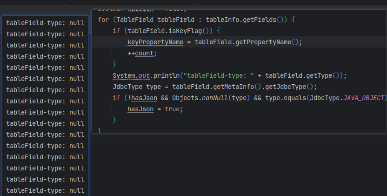Click the 'isKeyFlag()' method call
Viewport: 387px width, 196px height.
coord(191,31)
